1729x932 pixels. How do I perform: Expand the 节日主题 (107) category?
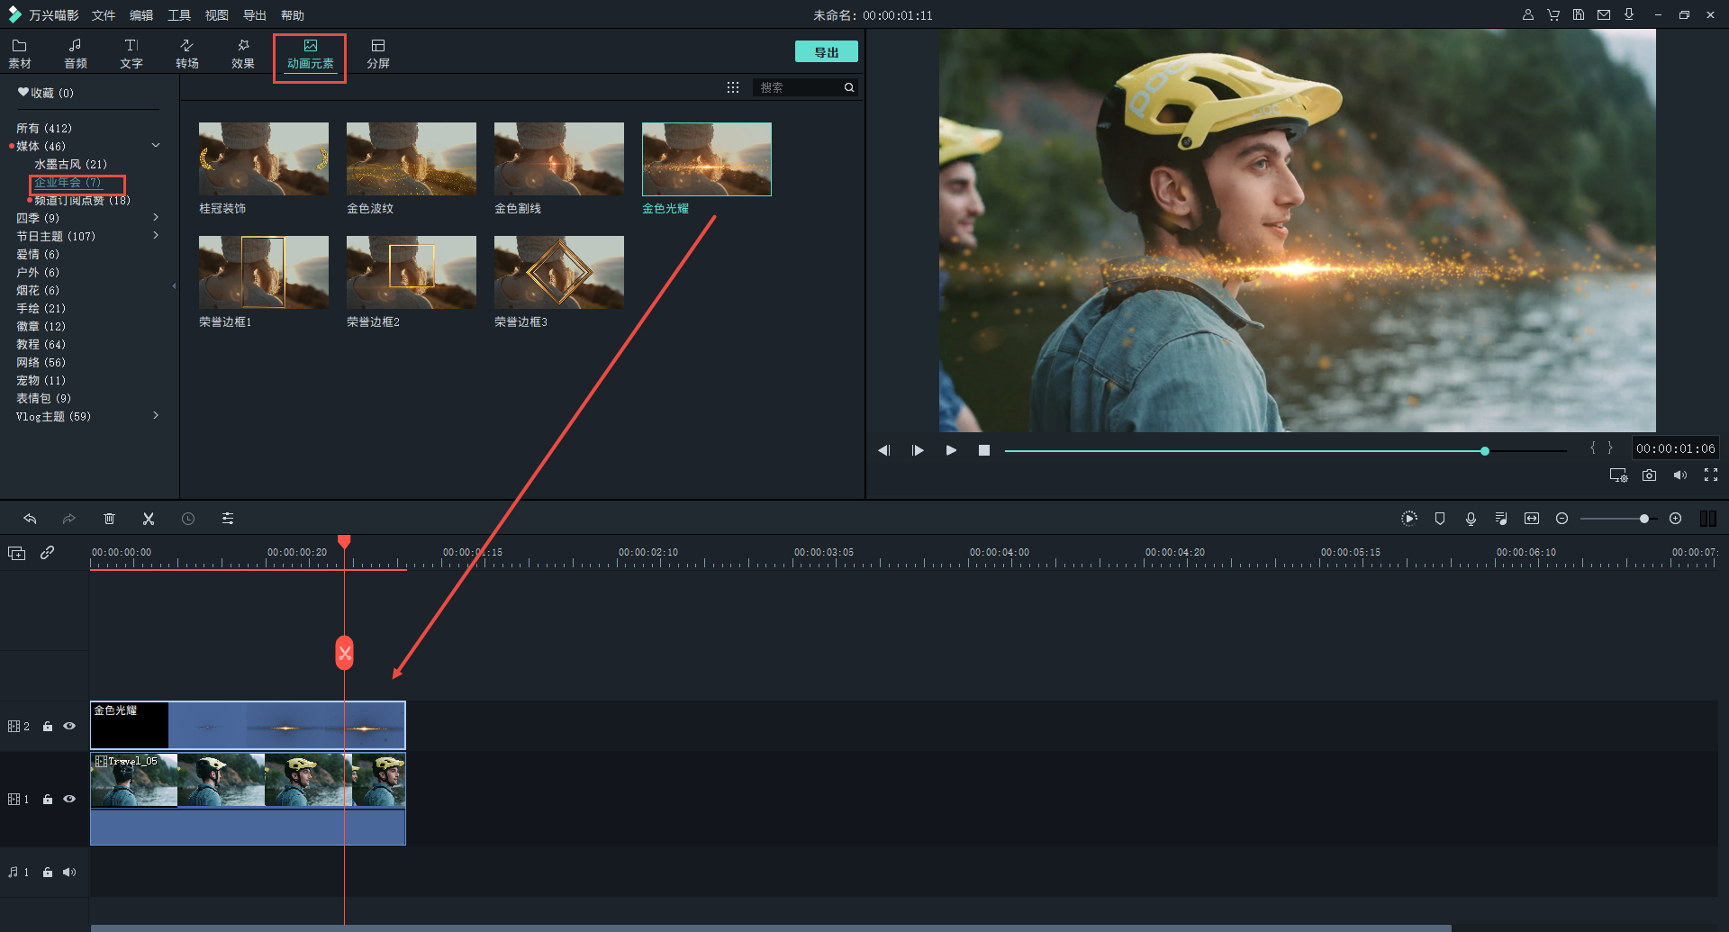coord(156,236)
